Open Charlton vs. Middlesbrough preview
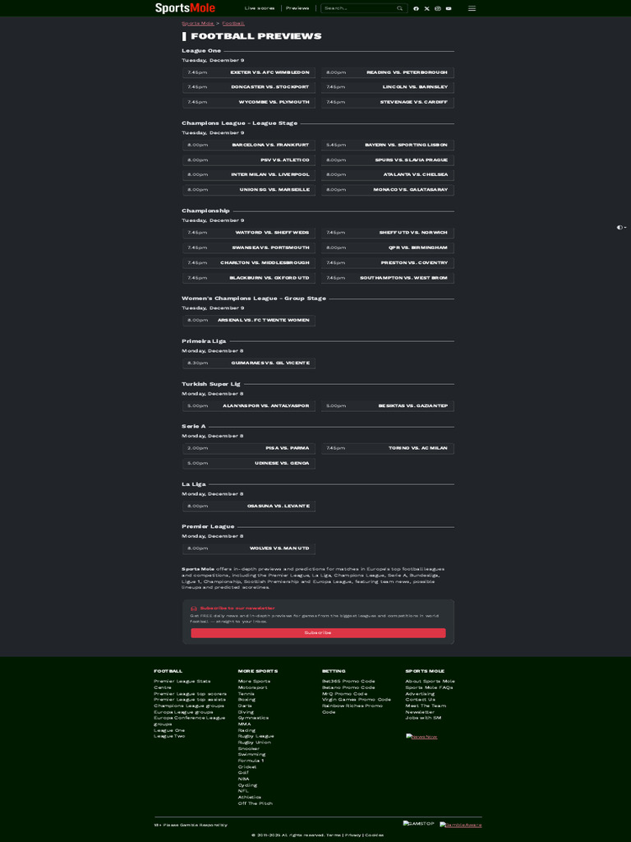This screenshot has height=842, width=631. (249, 263)
